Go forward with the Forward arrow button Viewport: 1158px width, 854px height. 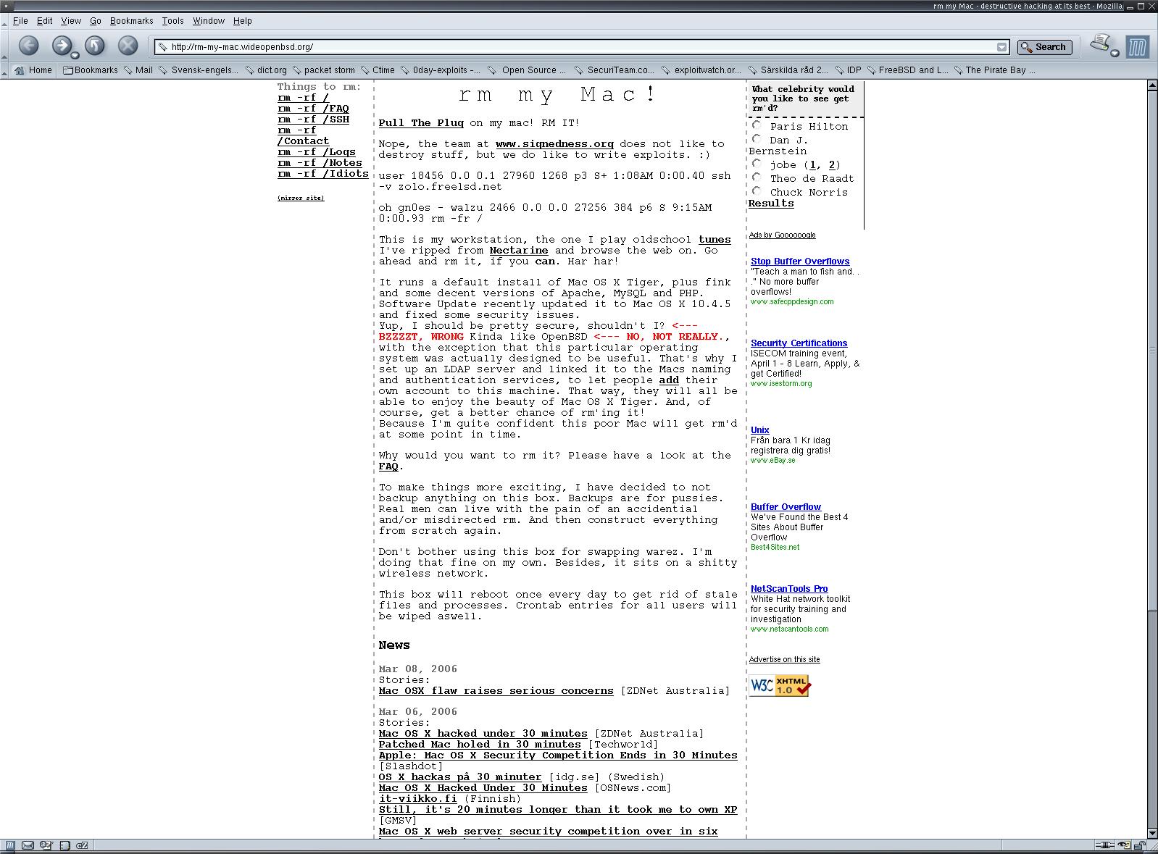pos(62,46)
